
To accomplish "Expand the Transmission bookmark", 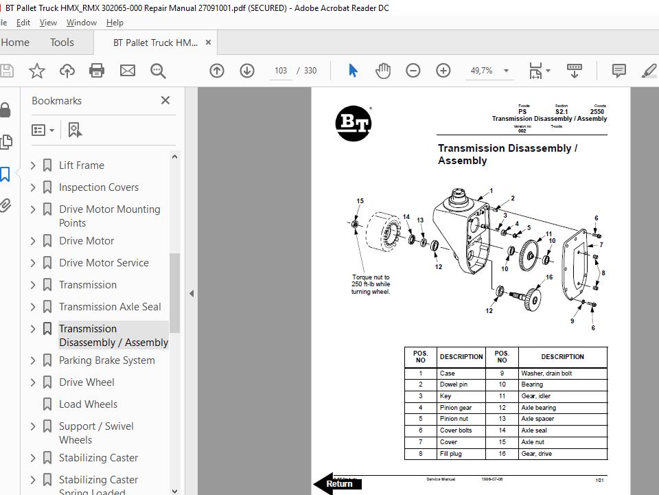I will (x=33, y=284).
